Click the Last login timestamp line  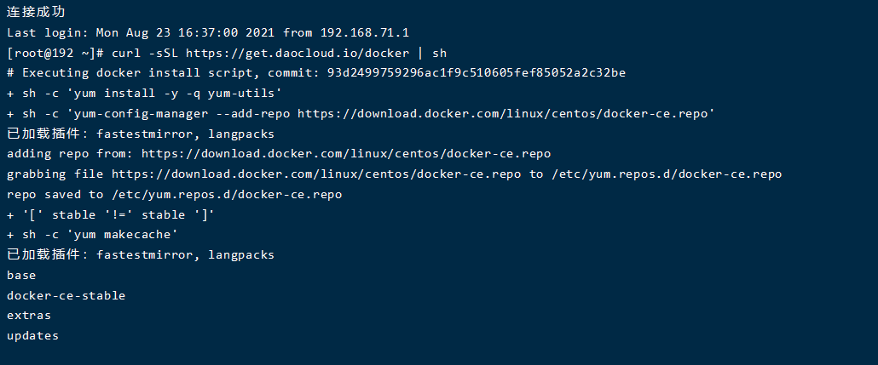(208, 33)
